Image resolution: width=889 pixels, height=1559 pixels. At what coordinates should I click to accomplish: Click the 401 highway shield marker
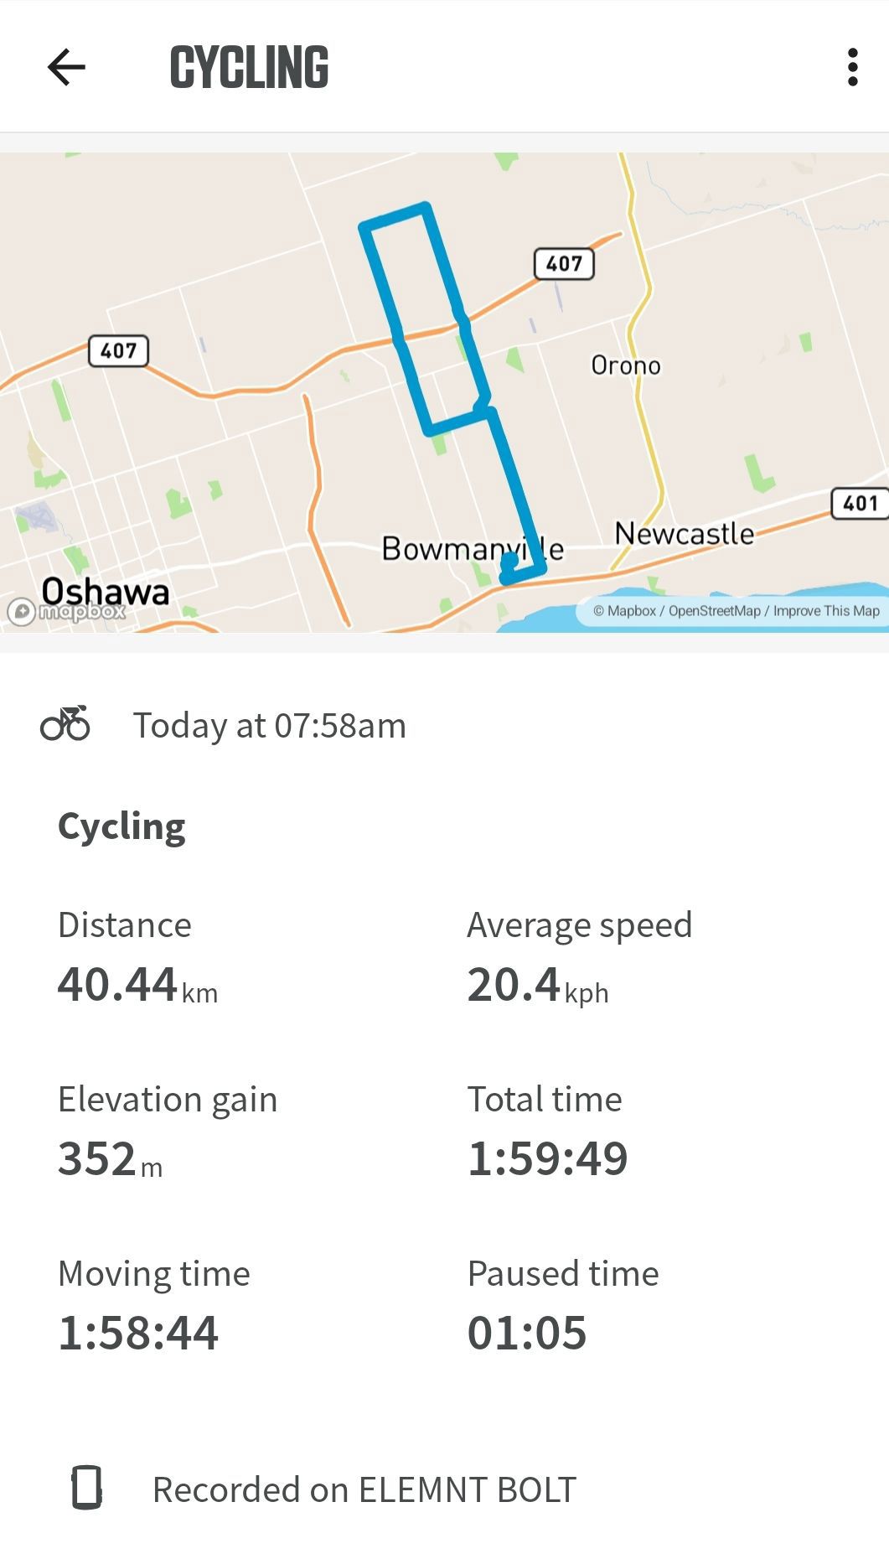pos(860,503)
